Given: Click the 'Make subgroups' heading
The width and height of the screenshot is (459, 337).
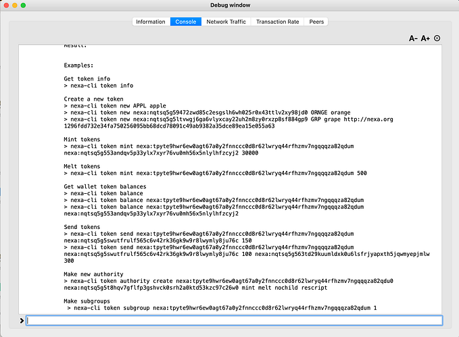Looking at the screenshot, I should coord(87,301).
